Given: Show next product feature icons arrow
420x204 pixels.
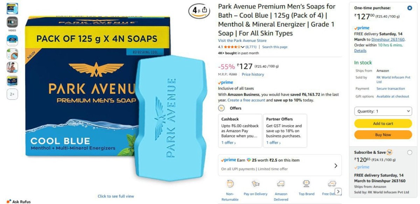Looking at the screenshot, I should click(338, 191).
